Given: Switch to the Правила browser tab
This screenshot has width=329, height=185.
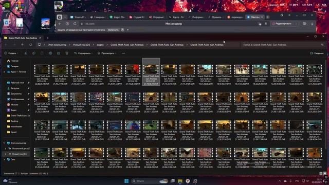Looking at the screenshot, I should click(x=216, y=17).
